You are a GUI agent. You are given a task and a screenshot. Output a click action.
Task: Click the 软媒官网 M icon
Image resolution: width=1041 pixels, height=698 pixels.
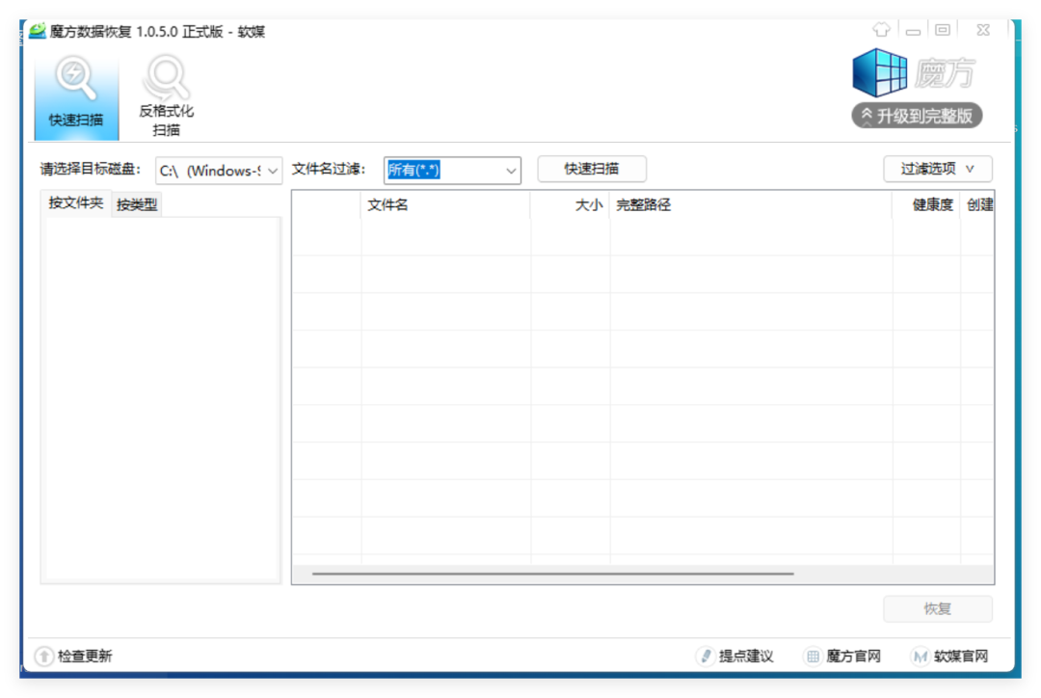tap(921, 657)
